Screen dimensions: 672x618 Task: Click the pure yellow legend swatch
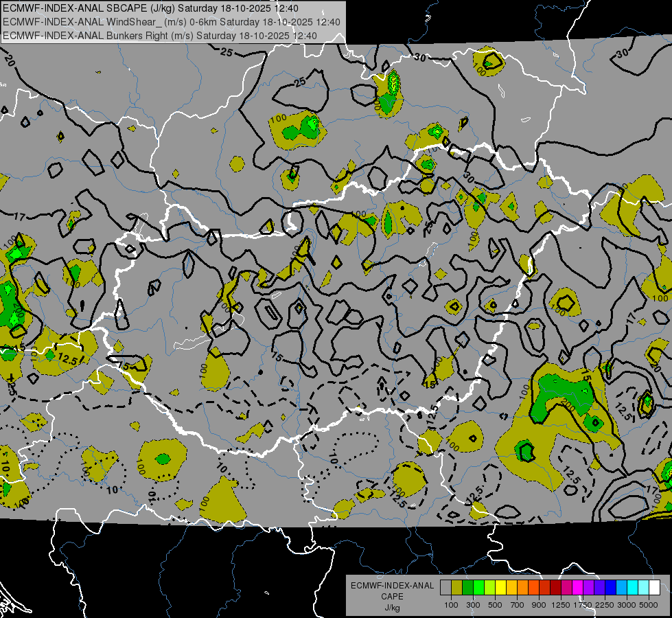(x=500, y=587)
